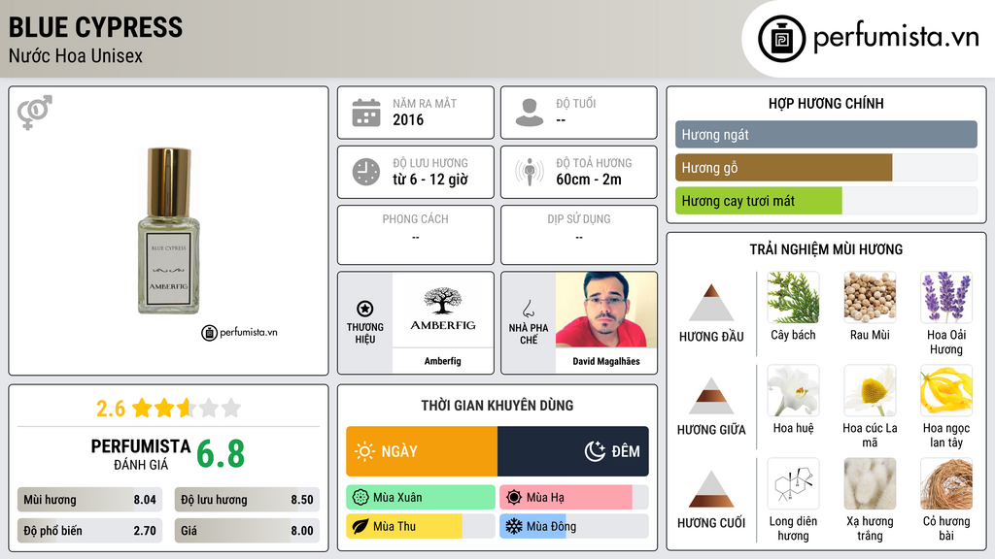This screenshot has height=559, width=995.
Task: Click the Mùa Hạ season bar
Action: pyautogui.click(x=573, y=498)
